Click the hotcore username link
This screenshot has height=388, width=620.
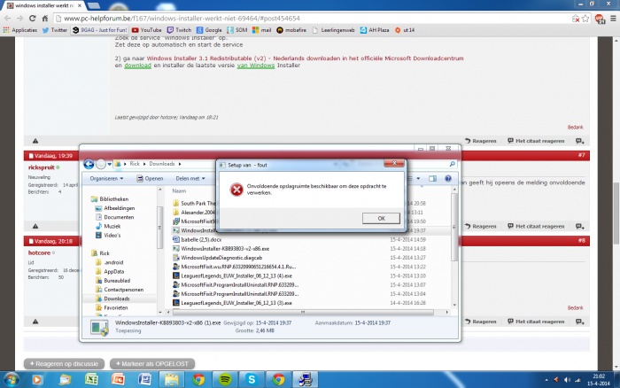pos(39,252)
